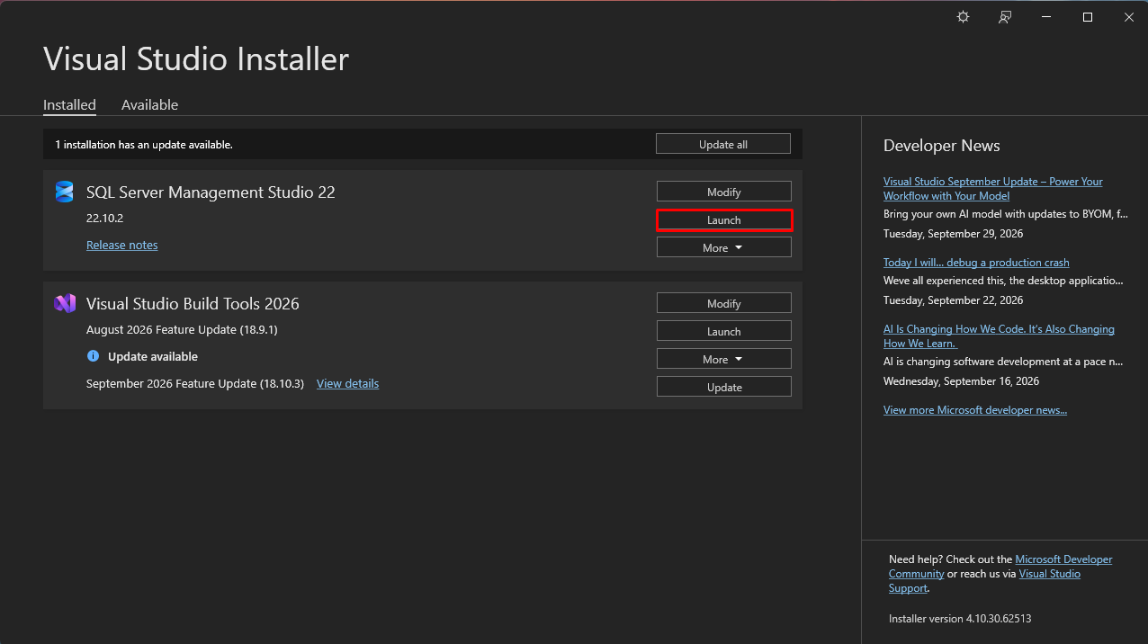Open Visual Studio September Update news article
Viewport: 1148px width, 644px height.
click(992, 188)
